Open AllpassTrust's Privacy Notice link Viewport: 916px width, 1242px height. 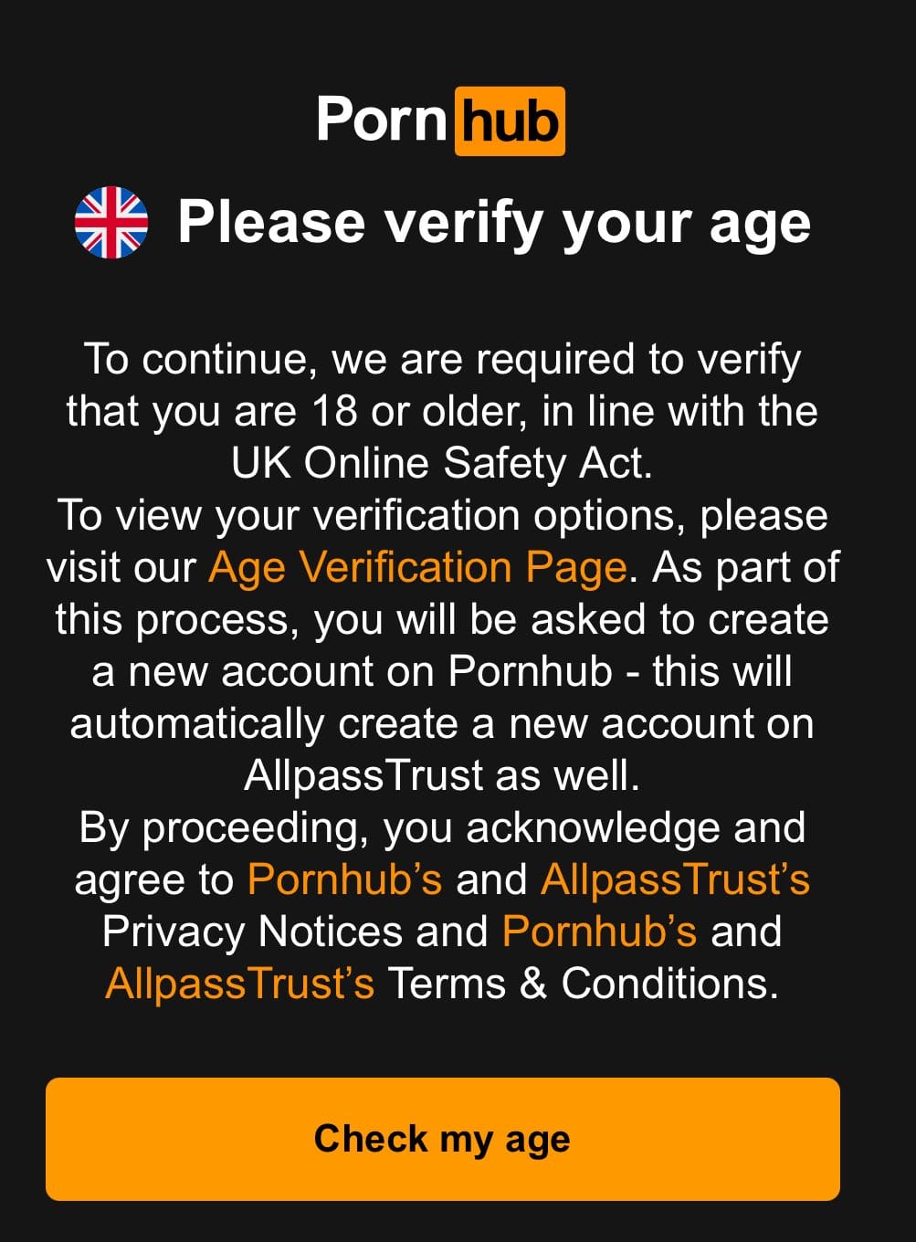tap(675, 879)
